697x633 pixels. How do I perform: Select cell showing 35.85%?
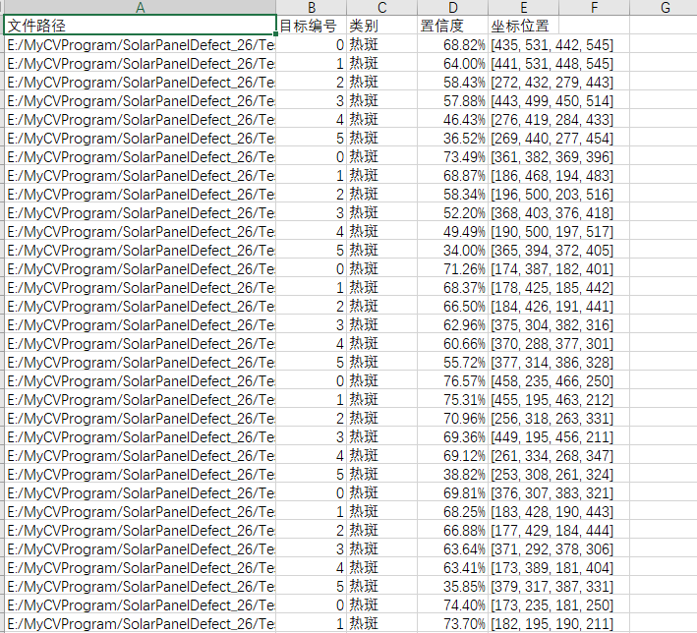(452, 586)
